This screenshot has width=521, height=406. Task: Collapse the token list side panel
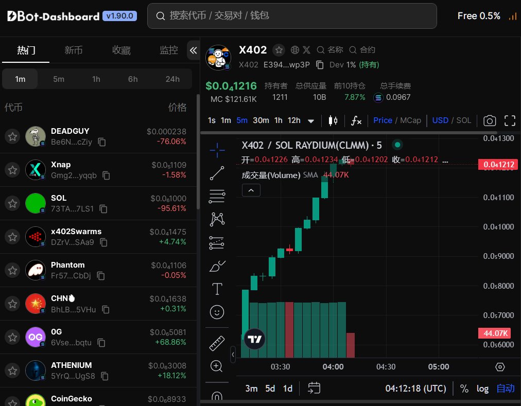[x=193, y=50]
